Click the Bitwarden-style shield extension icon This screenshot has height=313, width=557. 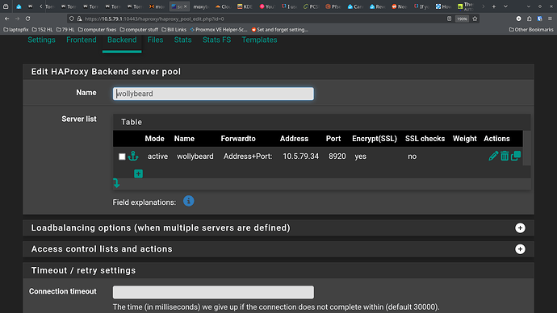(539, 19)
